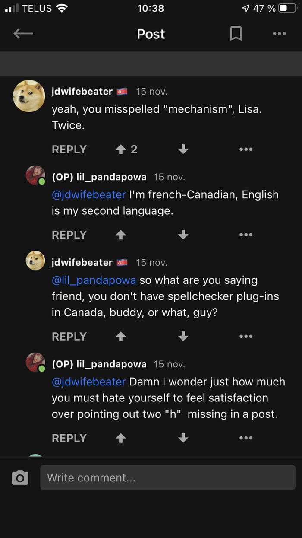Viewport: 302px width, 538px height.
Task: Open lil_pandapowa's avatar on the first reply
Action: pos(36,175)
